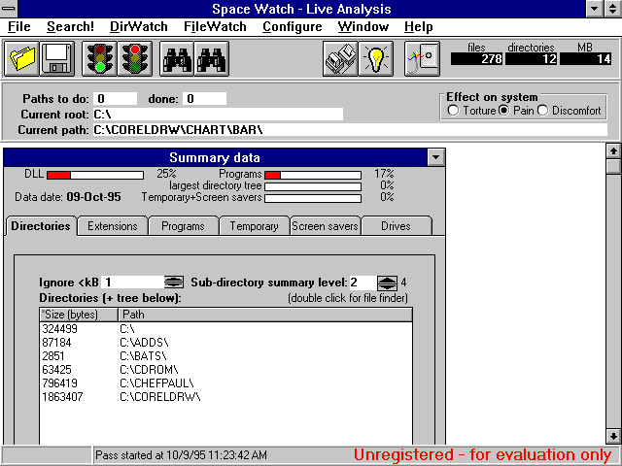Select the Torture radio button
The image size is (622, 466).
coord(453,111)
